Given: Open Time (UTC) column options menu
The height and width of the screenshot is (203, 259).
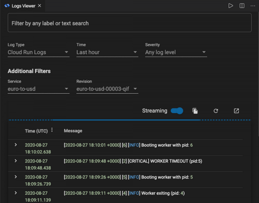Looking at the screenshot, I should coord(52,130).
